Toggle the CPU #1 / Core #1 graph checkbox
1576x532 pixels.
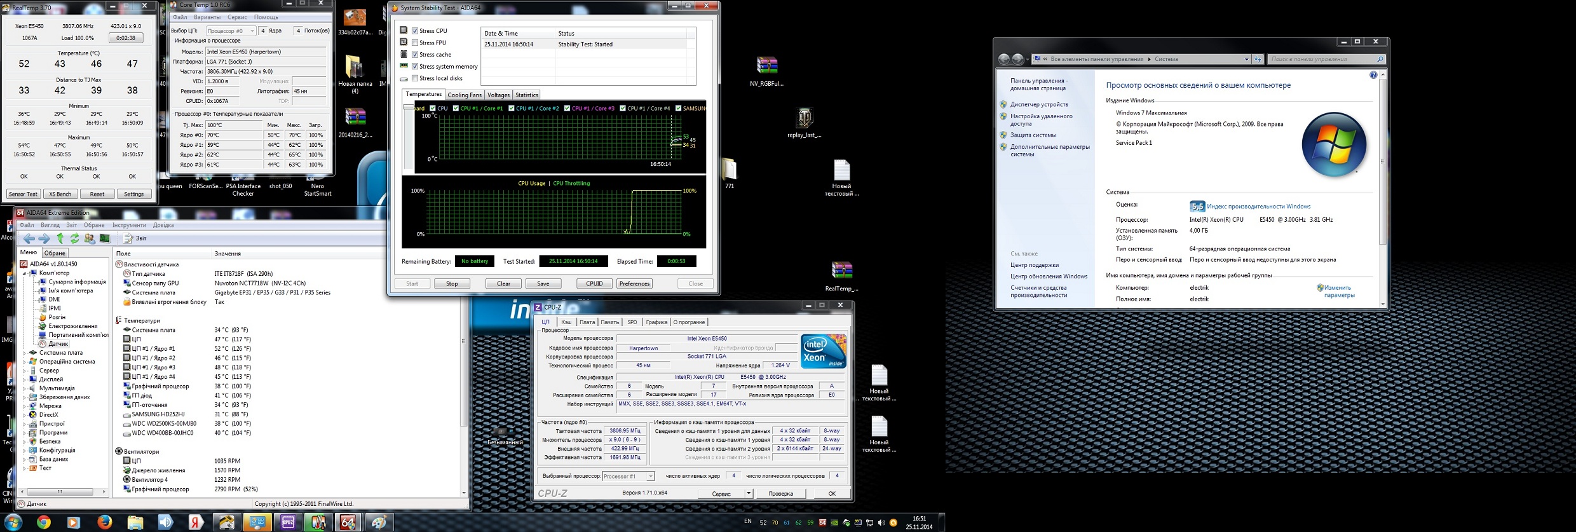point(456,108)
